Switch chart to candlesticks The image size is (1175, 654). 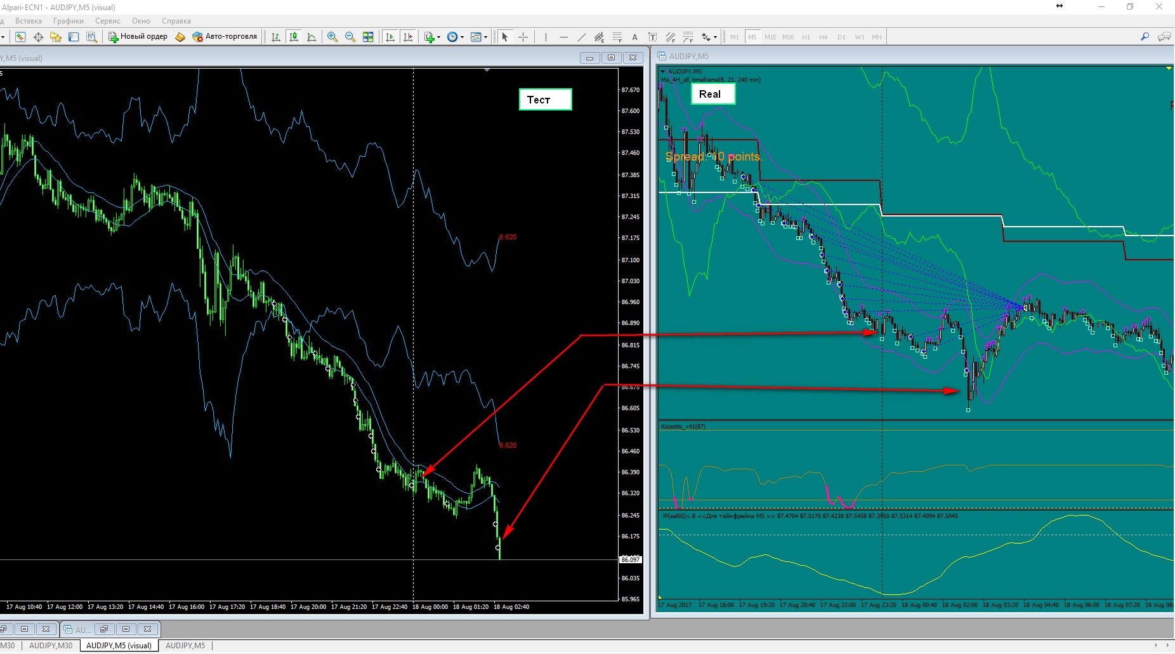[294, 37]
